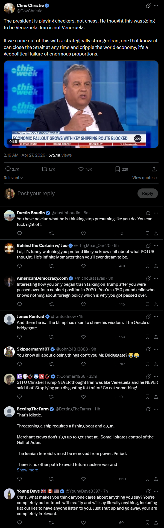This screenshot has height=528, width=164.
Task: Expand BettingTheFarm's reply with Show more
Action: (x=27, y=470)
